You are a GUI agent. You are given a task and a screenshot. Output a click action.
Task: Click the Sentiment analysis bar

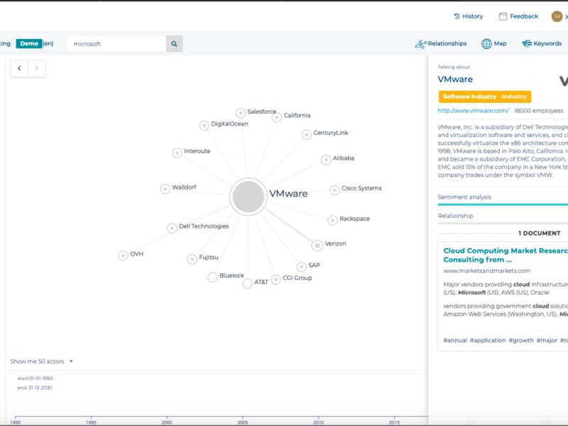click(x=503, y=204)
